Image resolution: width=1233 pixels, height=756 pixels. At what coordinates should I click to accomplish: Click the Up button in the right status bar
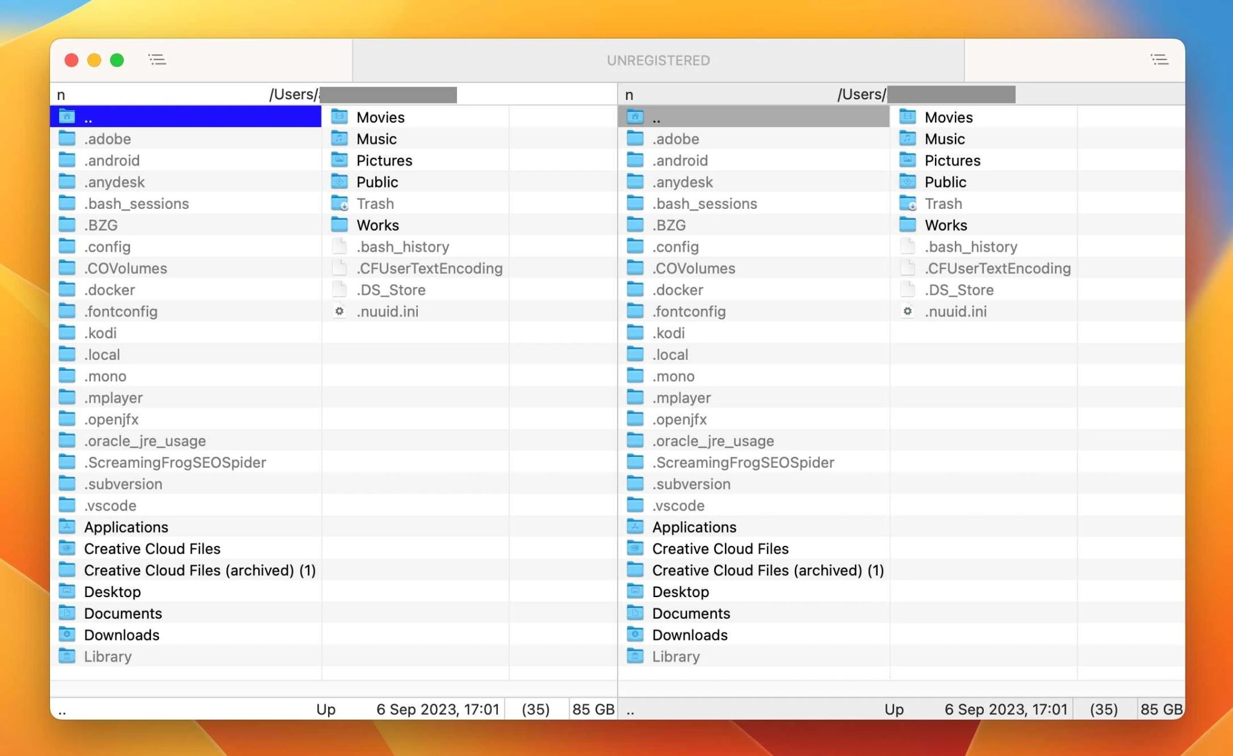pyautogui.click(x=895, y=710)
